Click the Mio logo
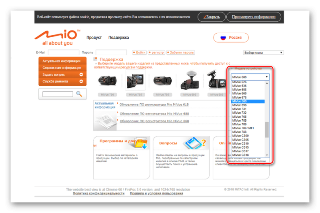This screenshot has height=213, width=320. [x=58, y=38]
